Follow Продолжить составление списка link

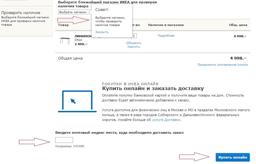[x=222, y=65]
